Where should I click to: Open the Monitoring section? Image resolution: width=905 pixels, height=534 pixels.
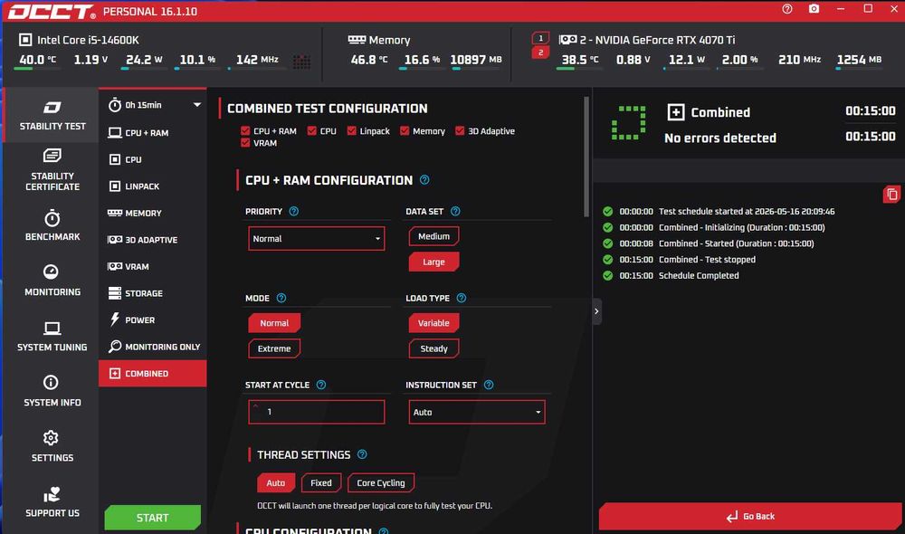click(x=52, y=281)
